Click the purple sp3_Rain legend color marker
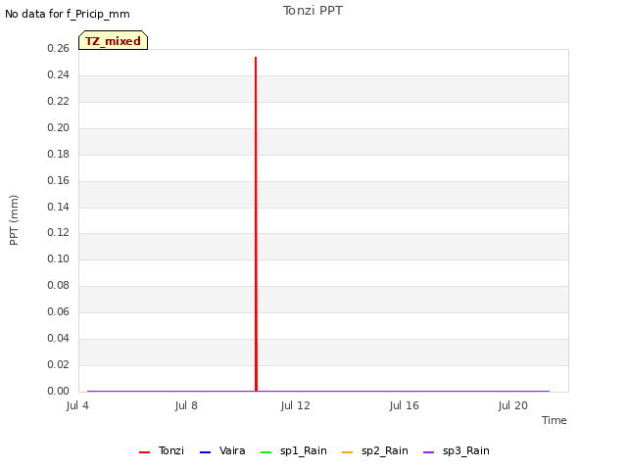Viewport: 627px width, 470px height. point(429,452)
